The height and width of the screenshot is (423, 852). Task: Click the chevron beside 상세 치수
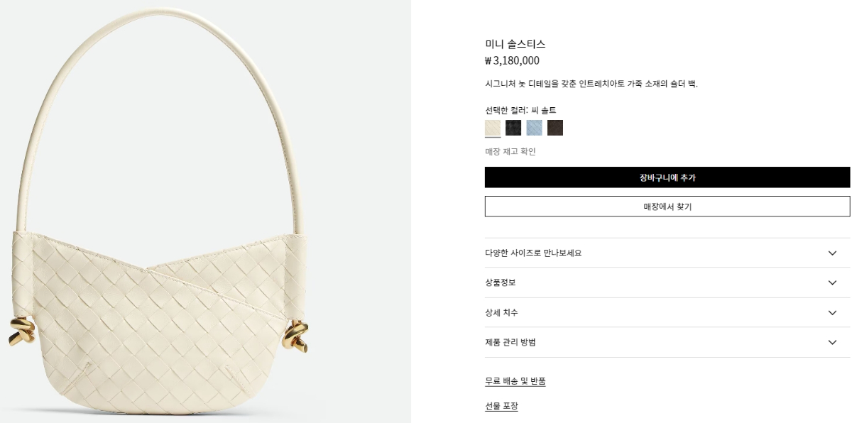833,313
